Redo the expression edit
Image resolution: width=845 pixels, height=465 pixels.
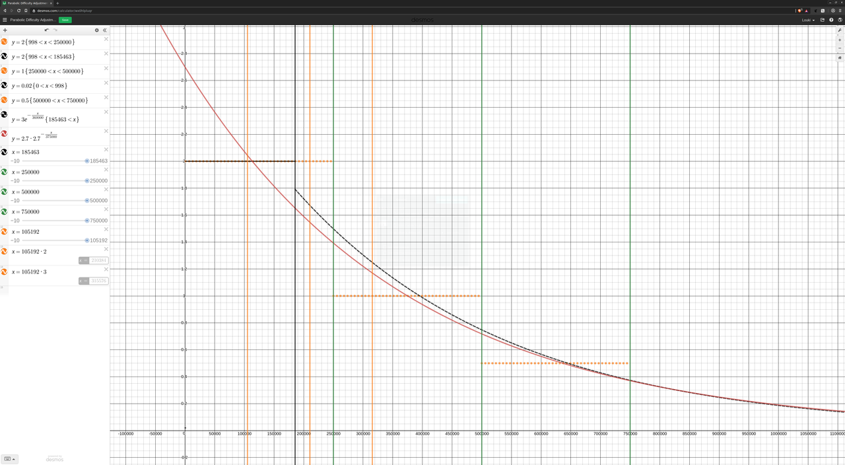[55, 30]
